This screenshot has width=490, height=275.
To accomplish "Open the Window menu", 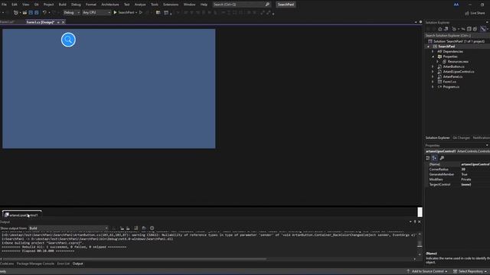I will click(189, 5).
